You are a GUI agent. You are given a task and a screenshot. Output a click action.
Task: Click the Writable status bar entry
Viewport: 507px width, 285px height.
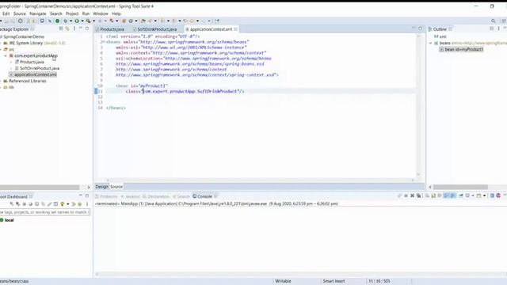(283, 281)
